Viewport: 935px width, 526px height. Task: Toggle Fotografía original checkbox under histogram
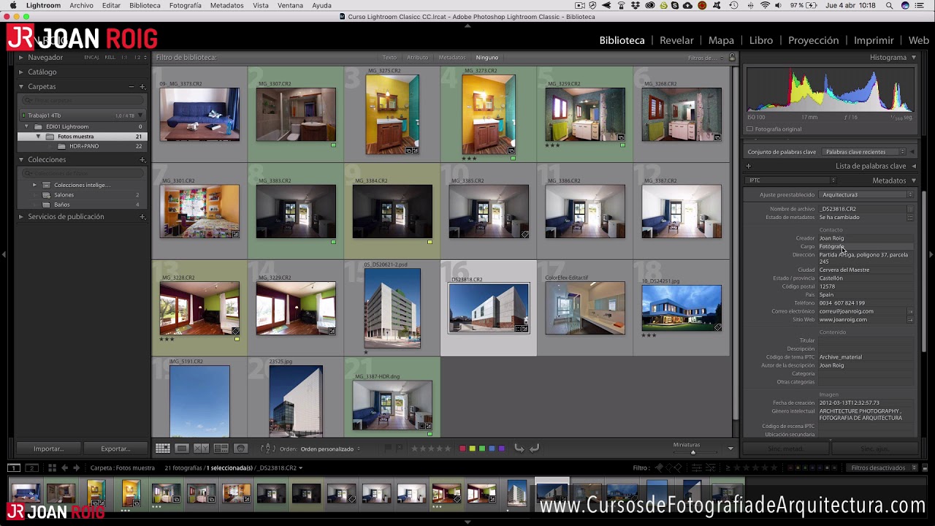click(x=750, y=129)
